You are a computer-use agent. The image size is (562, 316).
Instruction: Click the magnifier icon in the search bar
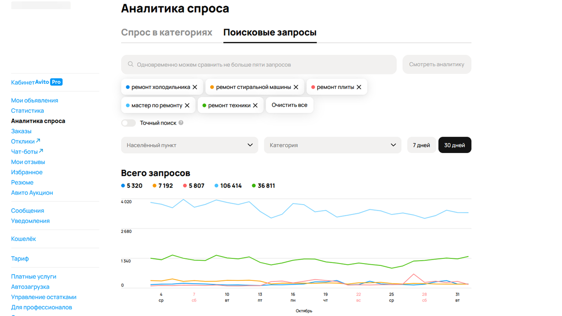coord(130,64)
